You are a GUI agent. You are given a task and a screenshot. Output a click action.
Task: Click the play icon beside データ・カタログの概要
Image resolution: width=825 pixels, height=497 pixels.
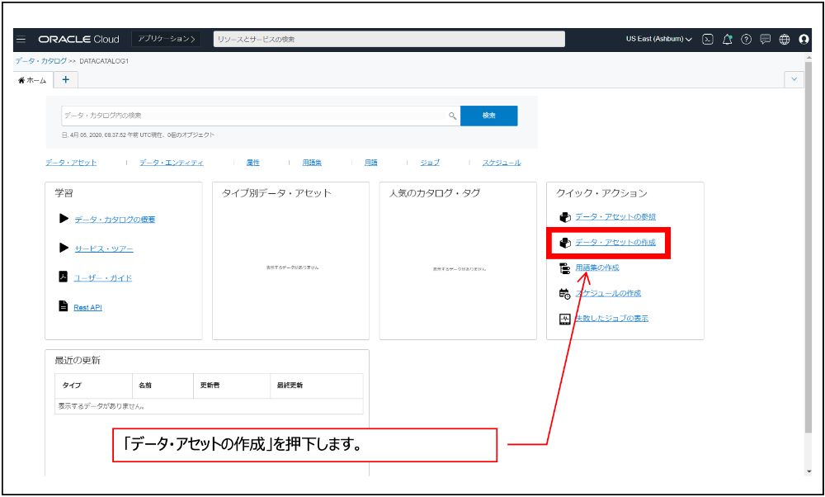(x=64, y=219)
